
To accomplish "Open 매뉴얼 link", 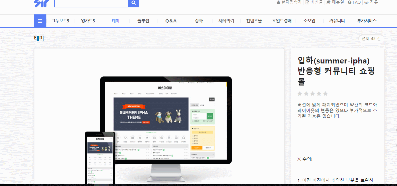I will pos(335,2).
